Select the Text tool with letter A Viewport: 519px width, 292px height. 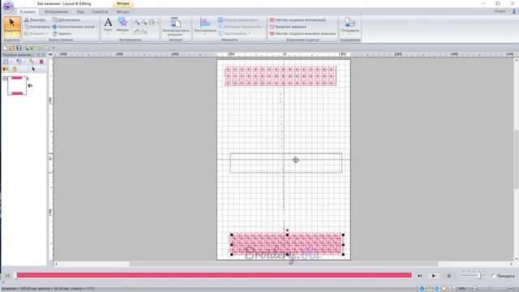[108, 25]
